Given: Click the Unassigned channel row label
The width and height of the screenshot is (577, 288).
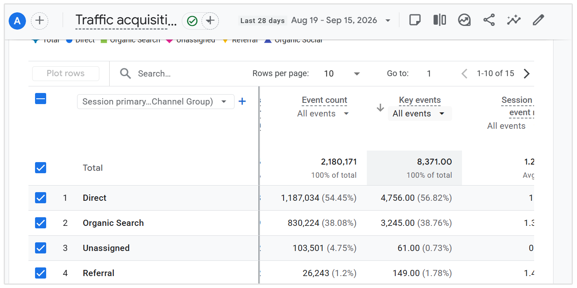Looking at the screenshot, I should [106, 248].
